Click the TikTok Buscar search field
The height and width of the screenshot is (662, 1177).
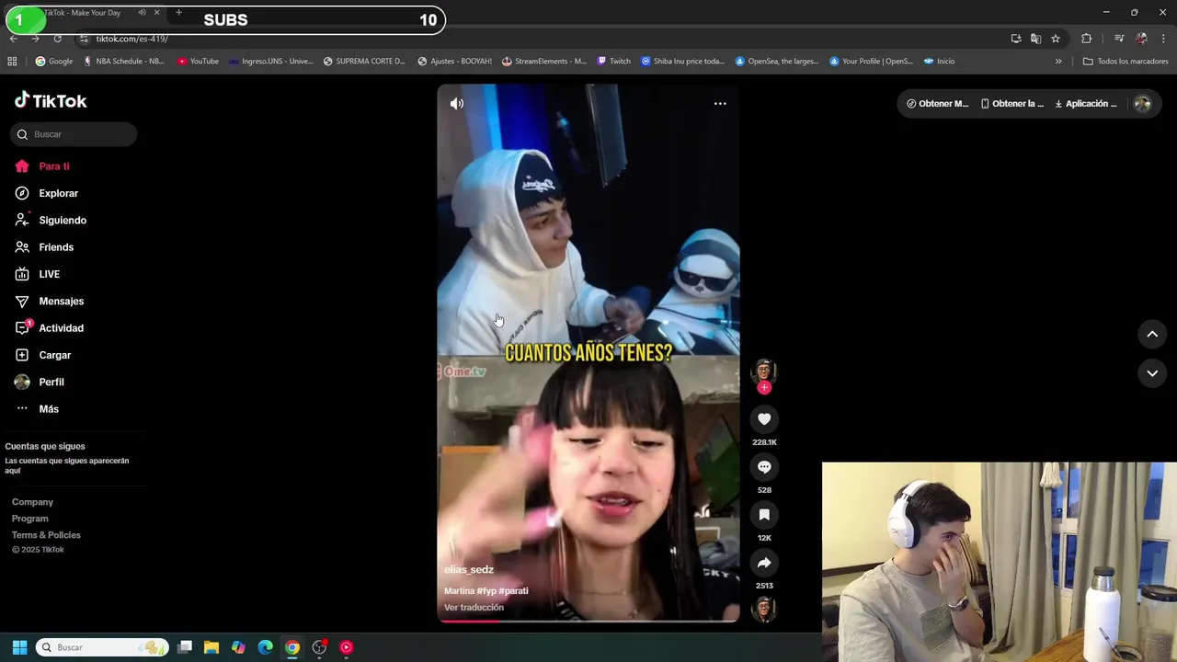coord(74,134)
